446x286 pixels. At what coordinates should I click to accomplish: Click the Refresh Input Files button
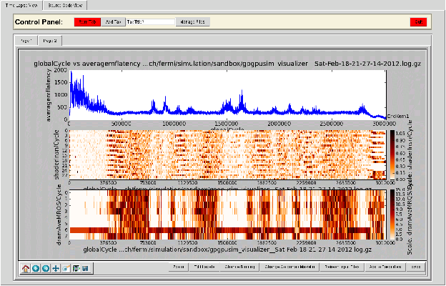click(342, 267)
